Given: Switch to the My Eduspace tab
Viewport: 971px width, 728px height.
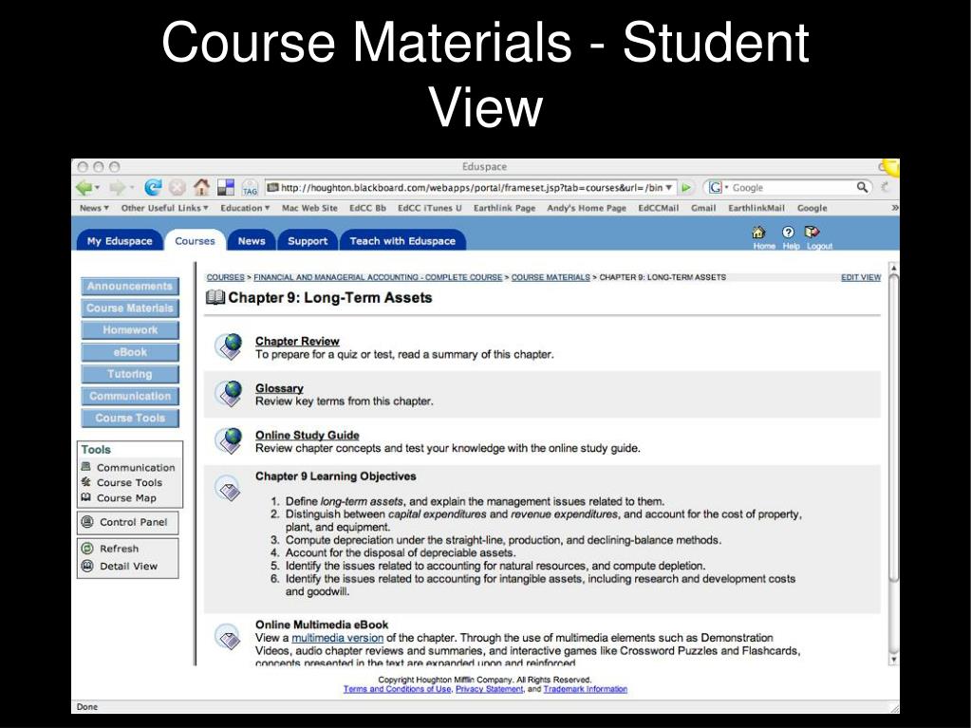Looking at the screenshot, I should tap(120, 241).
